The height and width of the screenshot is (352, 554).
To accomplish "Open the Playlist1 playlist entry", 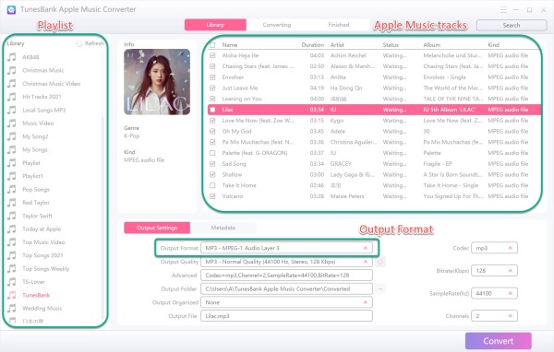I will (x=32, y=176).
